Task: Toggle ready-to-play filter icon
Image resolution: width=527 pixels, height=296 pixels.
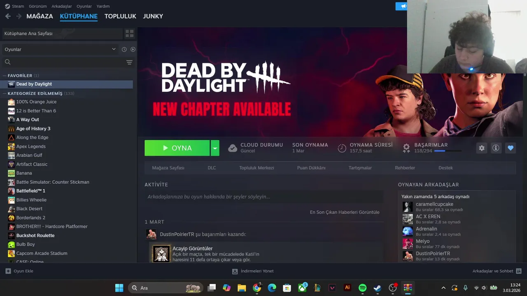Action: [x=133, y=49]
